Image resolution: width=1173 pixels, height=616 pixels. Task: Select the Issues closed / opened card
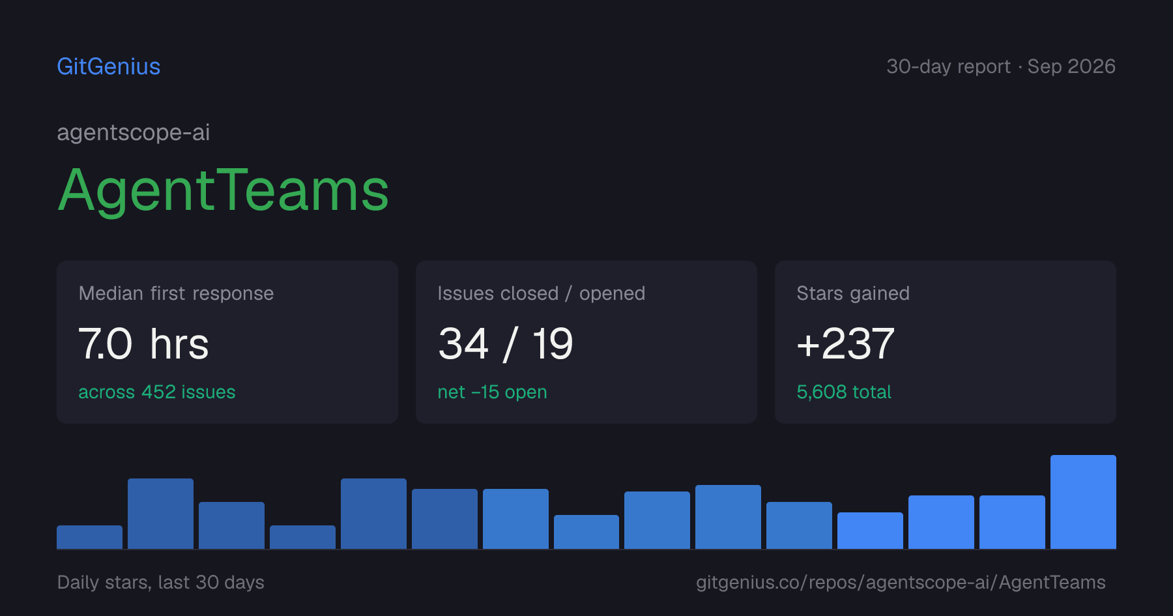pos(586,342)
